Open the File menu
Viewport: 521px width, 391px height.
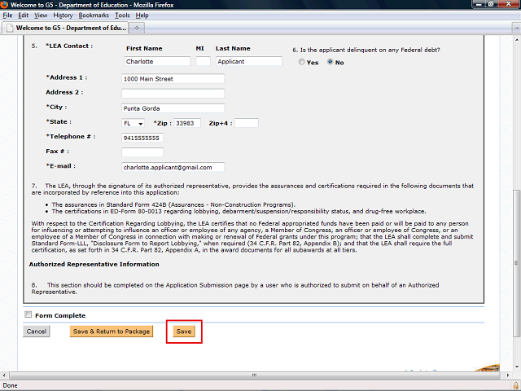[x=7, y=15]
